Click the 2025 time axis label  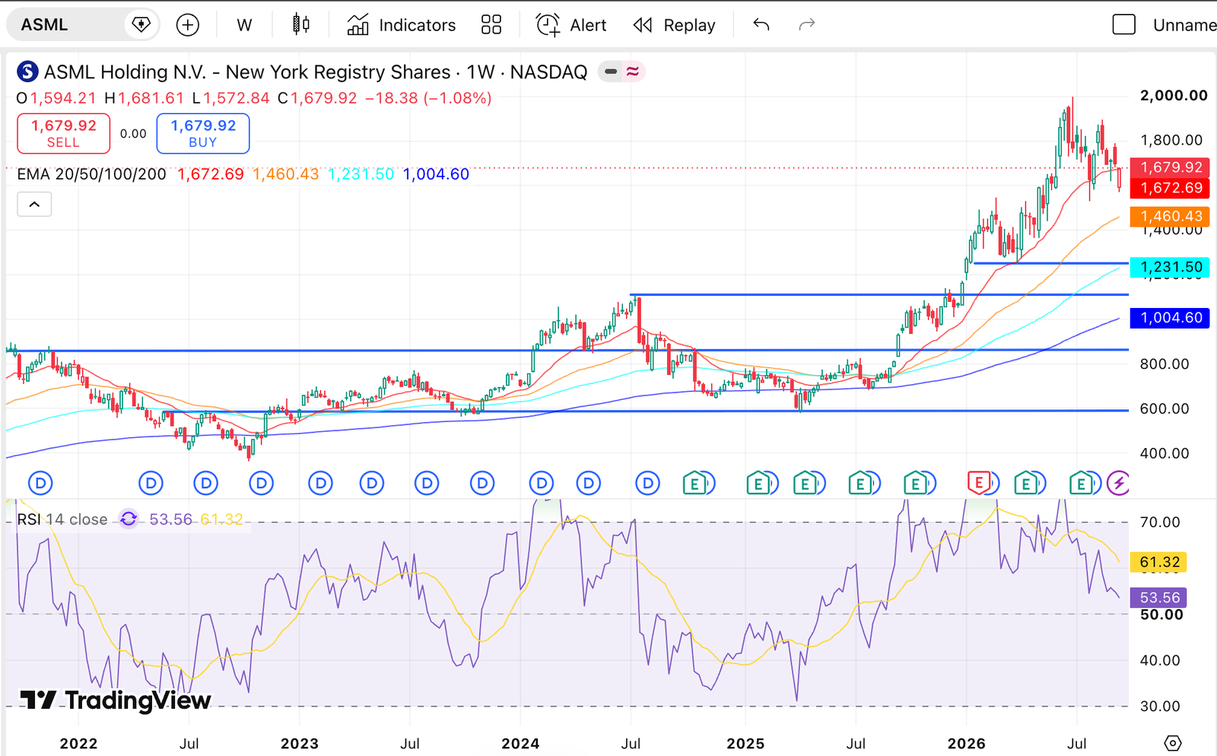pyautogui.click(x=745, y=743)
